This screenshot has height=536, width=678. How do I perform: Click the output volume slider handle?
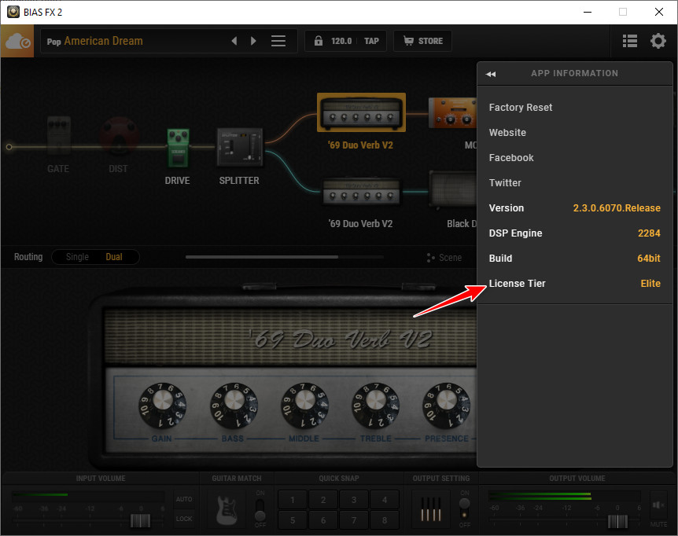[617, 521]
